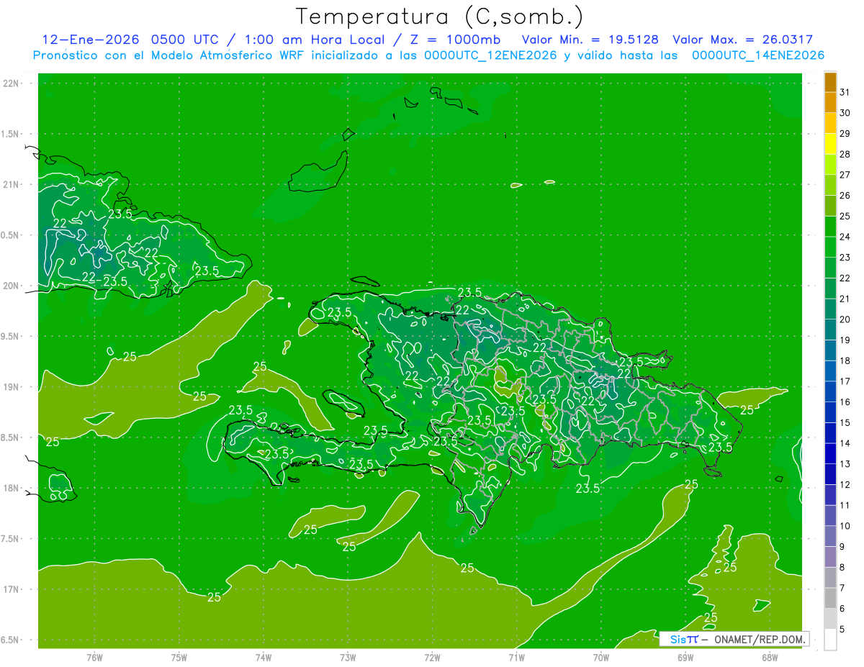Click the '17N' latitude label
This screenshot has height=667, width=864.
point(12,589)
